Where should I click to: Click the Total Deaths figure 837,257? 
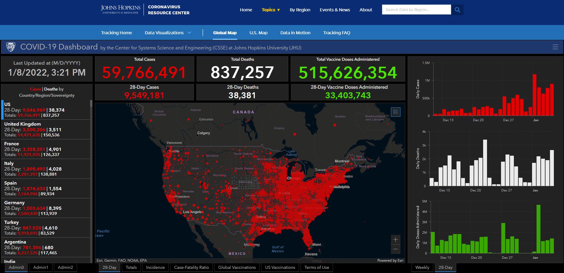tap(242, 73)
